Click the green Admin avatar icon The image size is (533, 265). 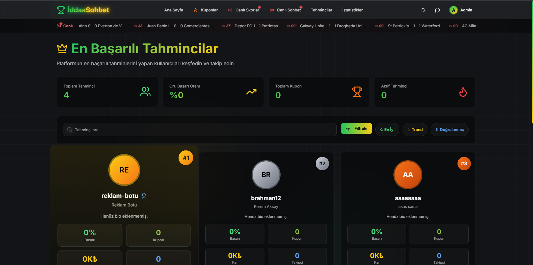pos(453,10)
